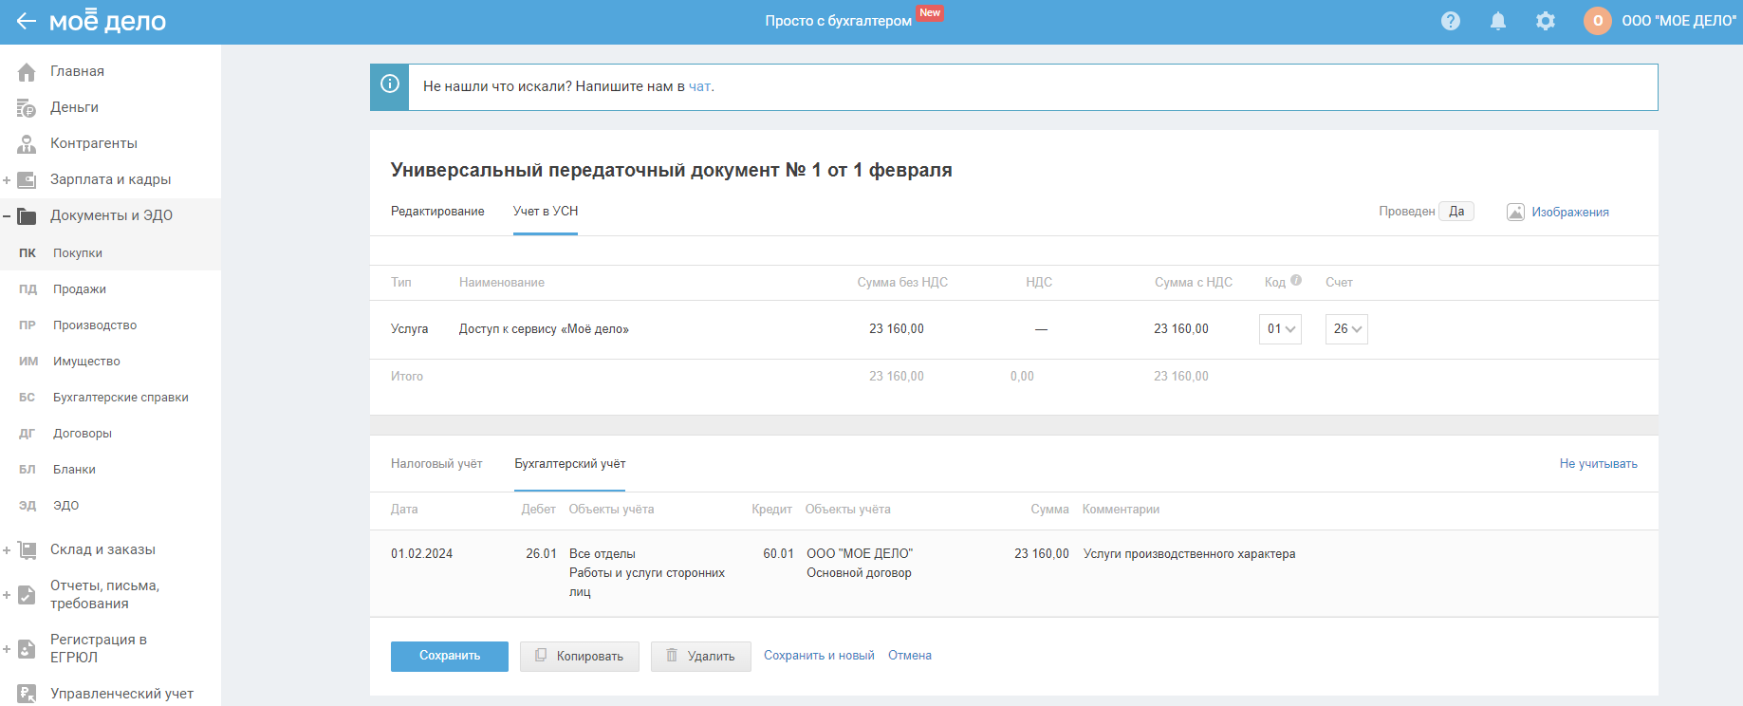Click the back arrow in header
The width and height of the screenshot is (1743, 706).
pyautogui.click(x=26, y=21)
